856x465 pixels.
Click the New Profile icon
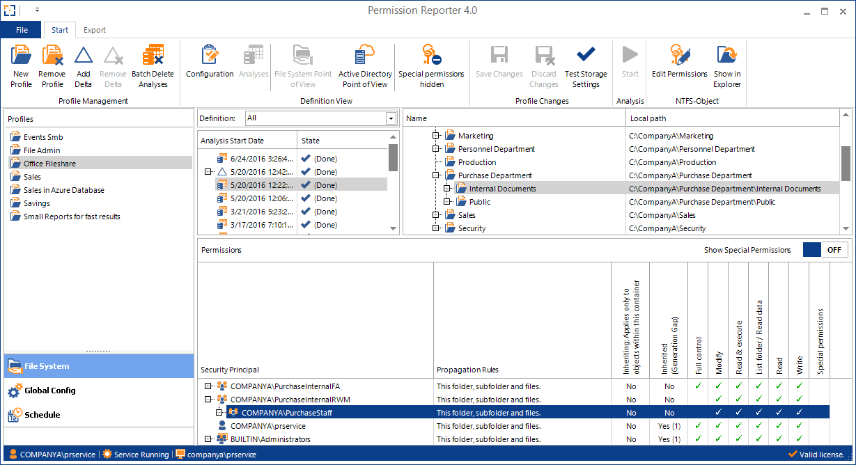pyautogui.click(x=21, y=56)
